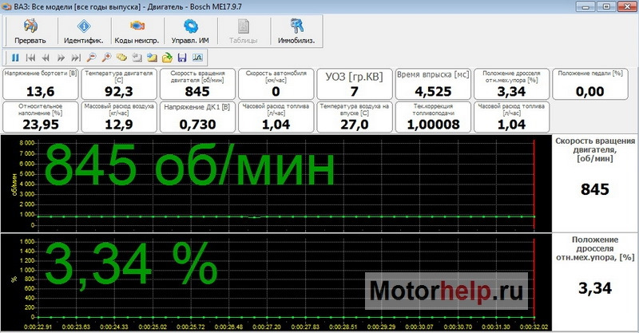Click the 8 000 tick on the RPM axis
Viewport: 639px width, 333px height.
pos(27,144)
